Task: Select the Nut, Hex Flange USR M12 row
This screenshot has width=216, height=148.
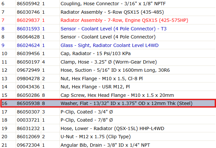Action: click(x=108, y=87)
